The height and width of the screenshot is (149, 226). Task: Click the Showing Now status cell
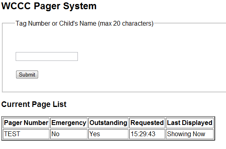point(190,134)
